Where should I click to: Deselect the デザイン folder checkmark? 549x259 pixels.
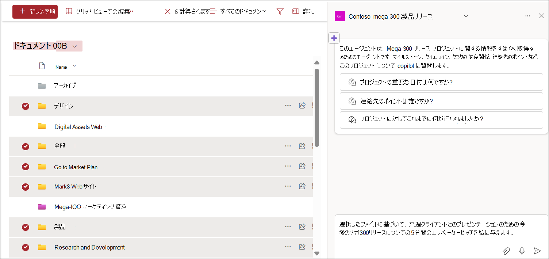(x=26, y=106)
